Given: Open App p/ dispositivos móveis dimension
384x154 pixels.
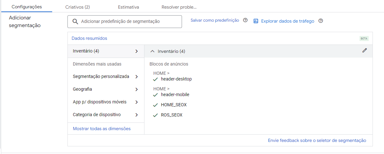Looking at the screenshot, I should pos(106,102).
